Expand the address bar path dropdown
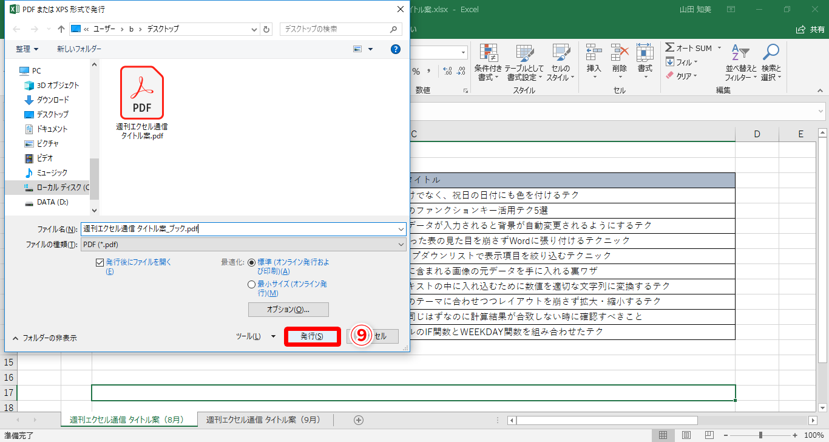 click(x=254, y=29)
